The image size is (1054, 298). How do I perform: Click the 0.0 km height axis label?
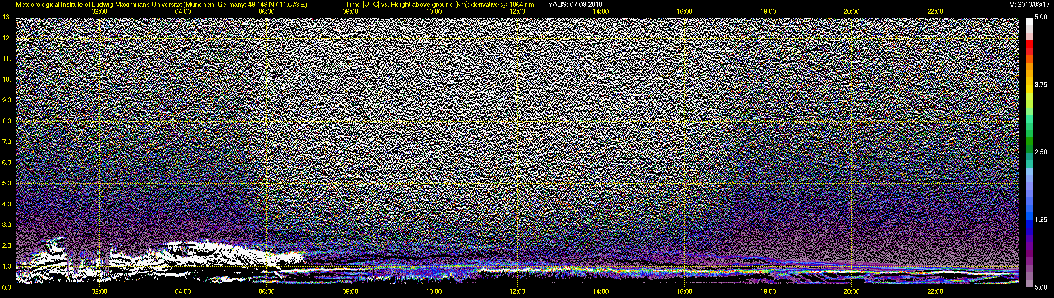tap(7, 287)
